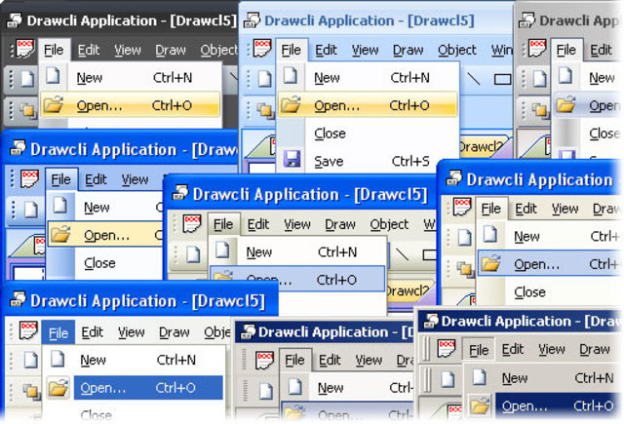This screenshot has width=624, height=424.
Task: Choose blue-outlined Open... in the middle-right window
Action: 549,264
